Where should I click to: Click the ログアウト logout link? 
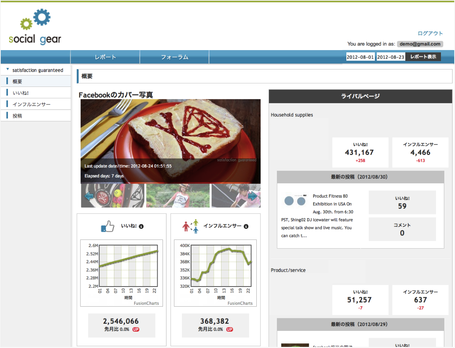click(430, 33)
